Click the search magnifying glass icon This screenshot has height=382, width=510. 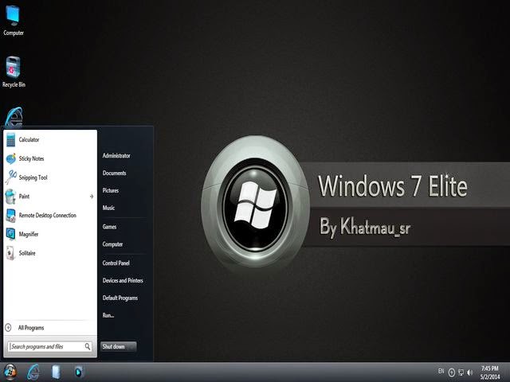88,347
